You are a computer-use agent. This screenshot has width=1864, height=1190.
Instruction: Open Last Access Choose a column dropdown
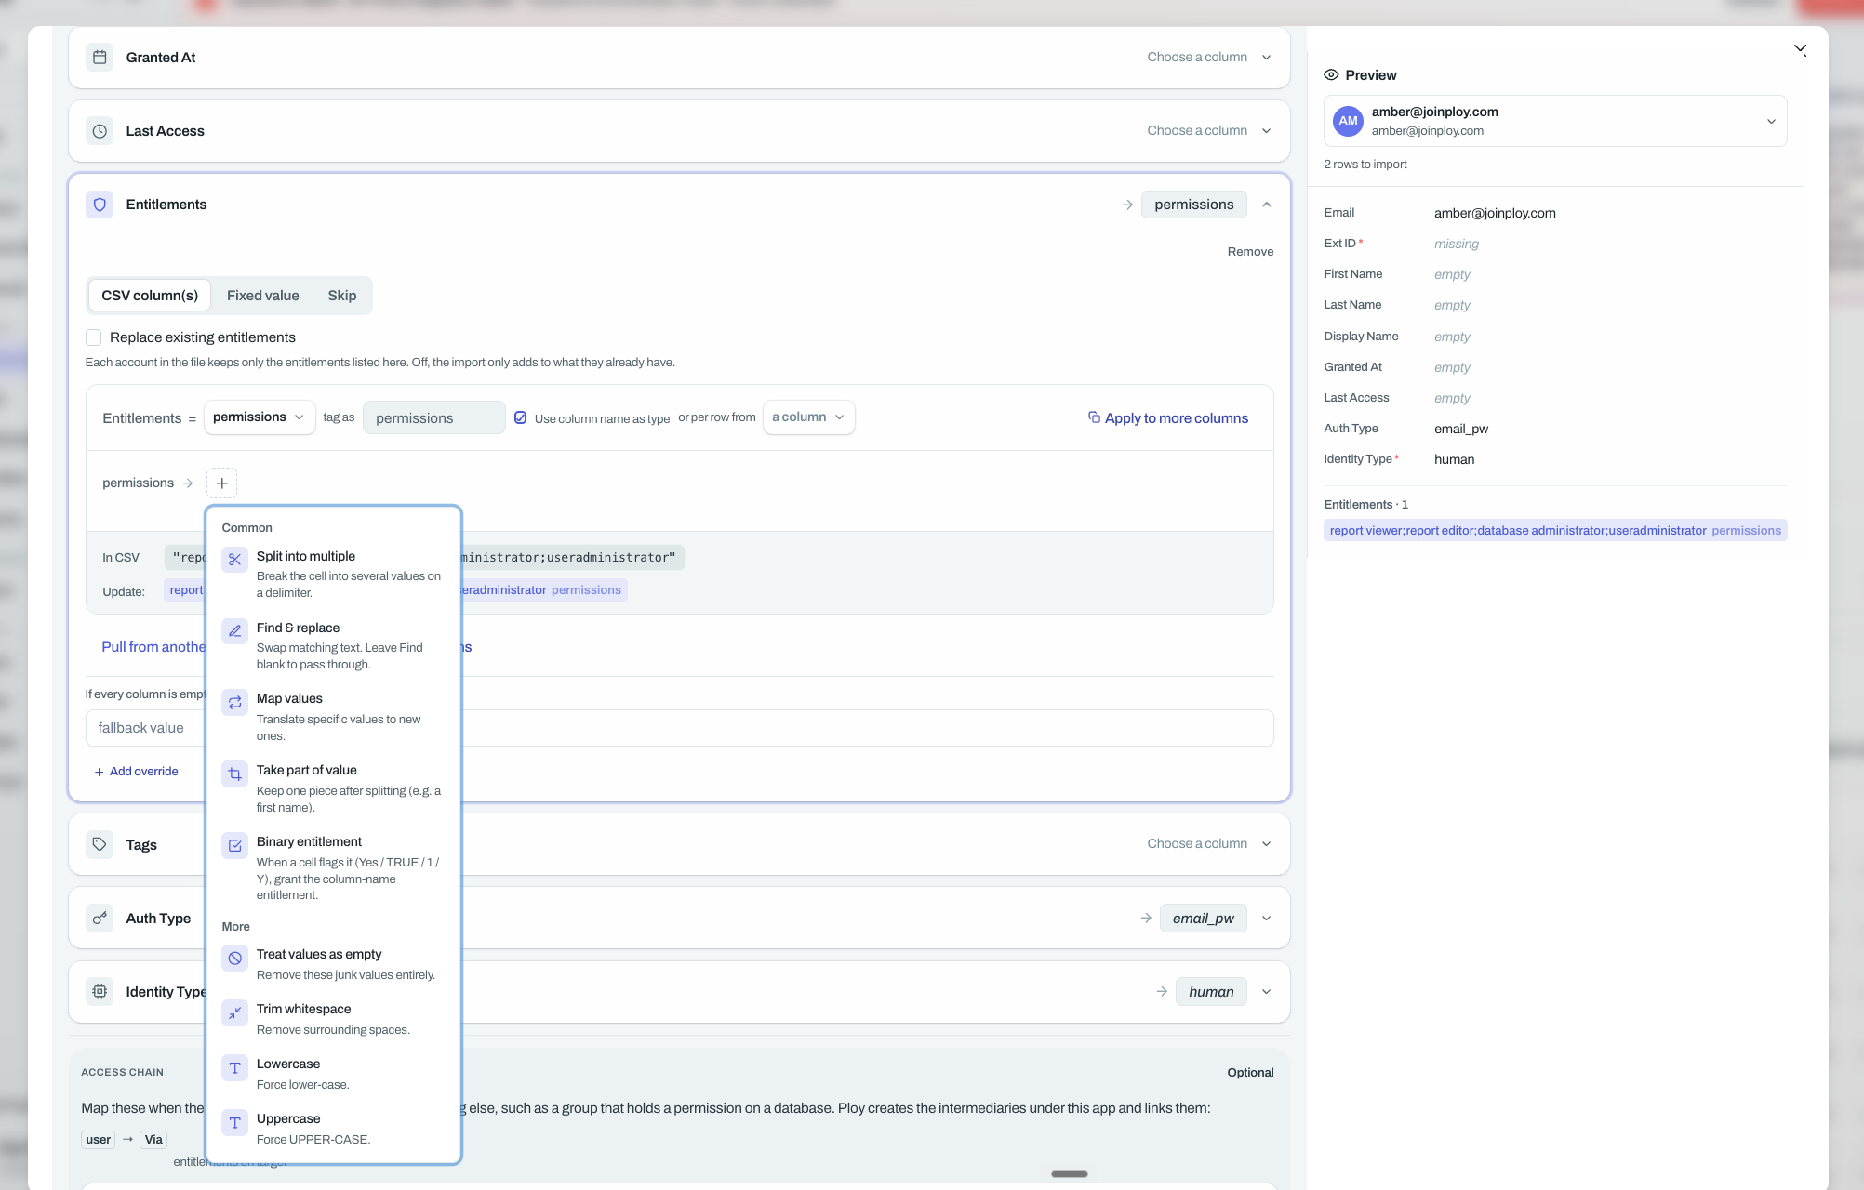[1208, 131]
